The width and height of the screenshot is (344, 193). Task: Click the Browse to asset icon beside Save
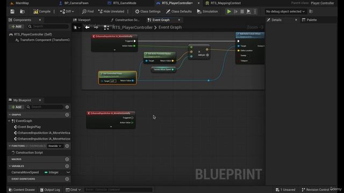tap(22, 11)
